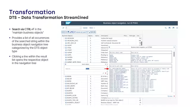Image resolution: width=190 pixels, height=107 pixels.
Task: Click Activate all rules button
Action: pyautogui.click(x=80, y=32)
